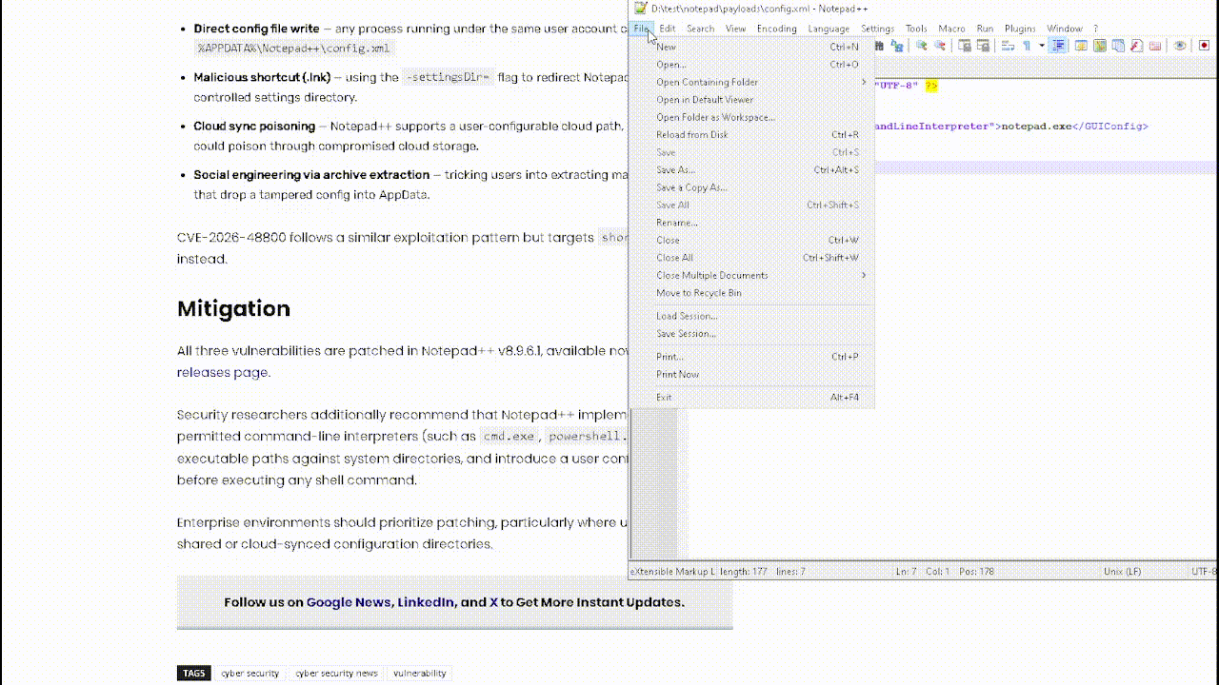The image size is (1219, 685).
Task: Click the Zoom In toolbar icon
Action: [x=921, y=46]
